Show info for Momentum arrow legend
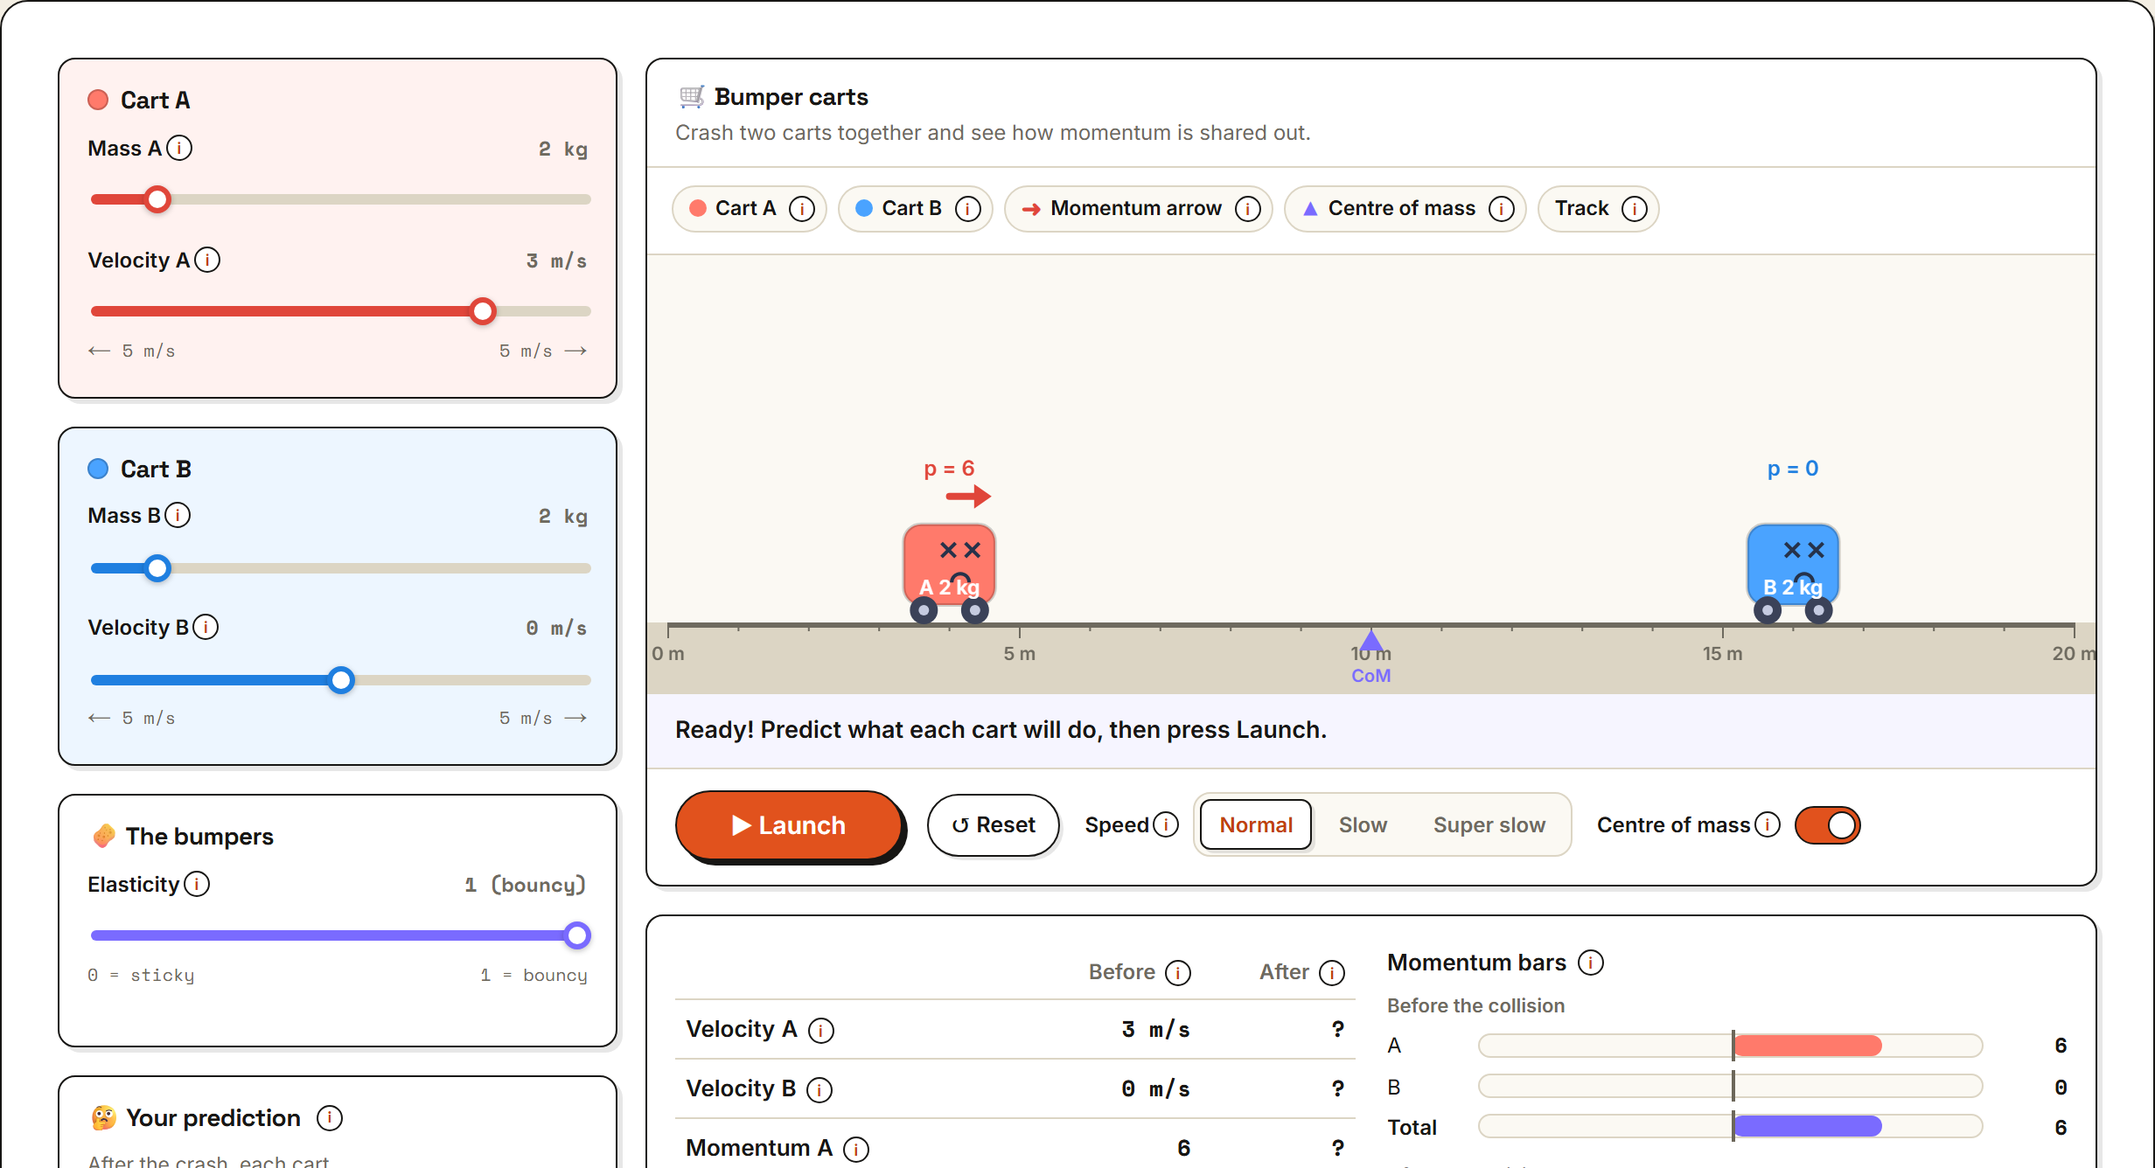 1247,209
